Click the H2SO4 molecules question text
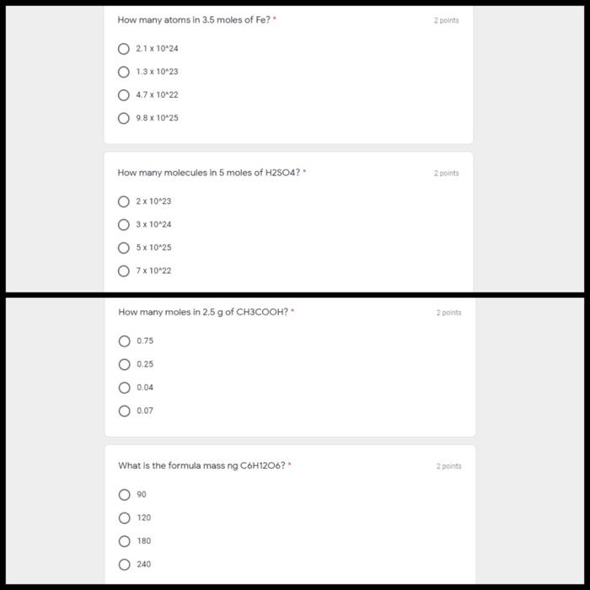This screenshot has width=590, height=590. click(209, 173)
